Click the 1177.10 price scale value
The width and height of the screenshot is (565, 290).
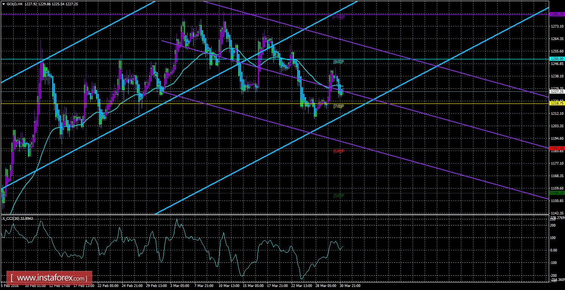(x=558, y=164)
